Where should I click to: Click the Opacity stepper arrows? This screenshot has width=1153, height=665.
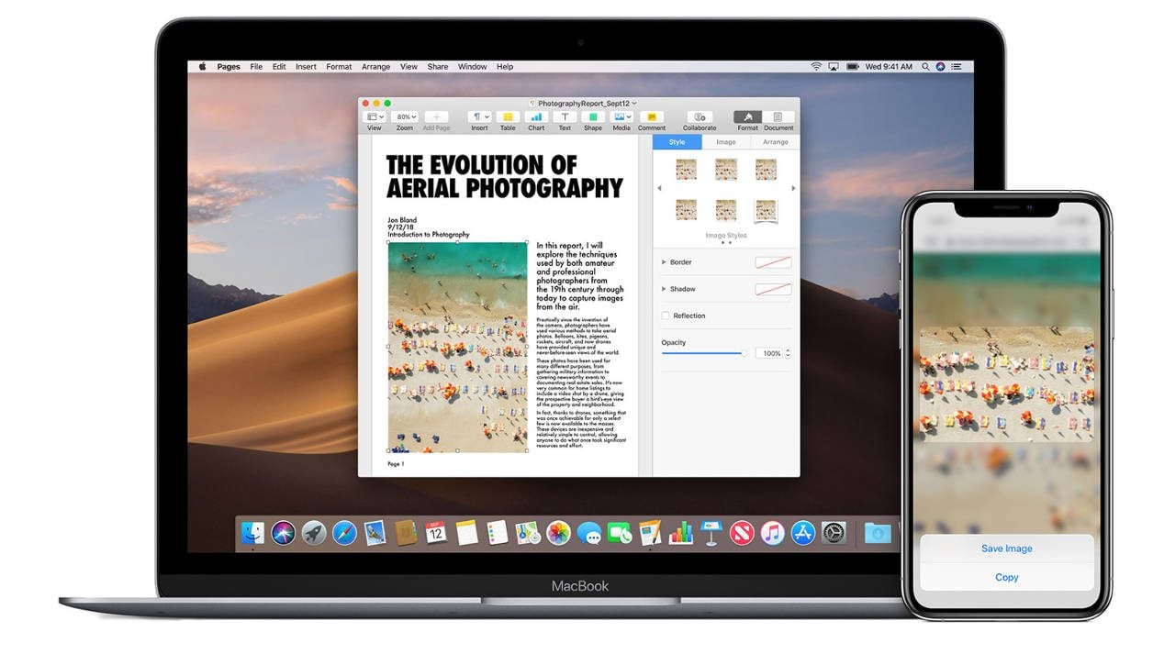[788, 353]
